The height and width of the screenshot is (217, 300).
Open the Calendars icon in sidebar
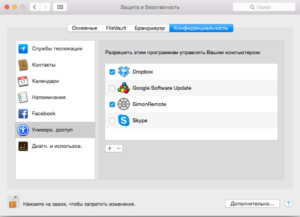click(23, 81)
